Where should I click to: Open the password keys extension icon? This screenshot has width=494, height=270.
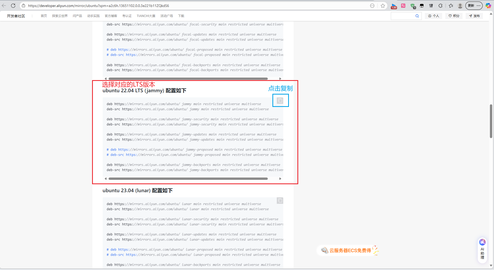pyautogui.click(x=431, y=6)
